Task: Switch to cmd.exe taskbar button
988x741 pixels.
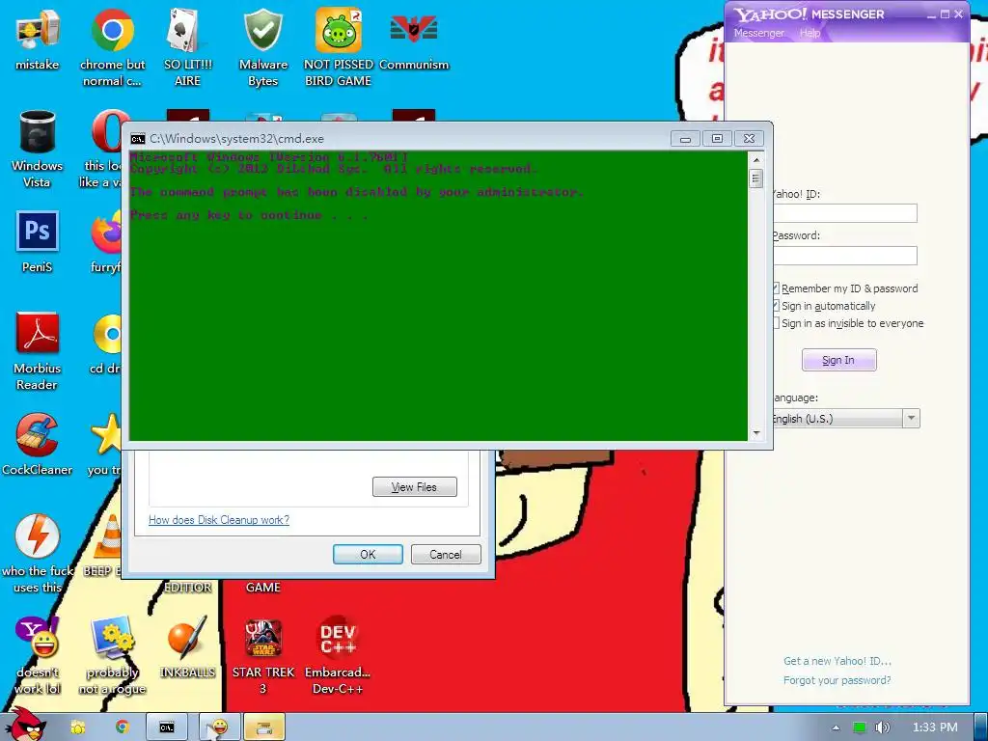Action: (x=167, y=727)
